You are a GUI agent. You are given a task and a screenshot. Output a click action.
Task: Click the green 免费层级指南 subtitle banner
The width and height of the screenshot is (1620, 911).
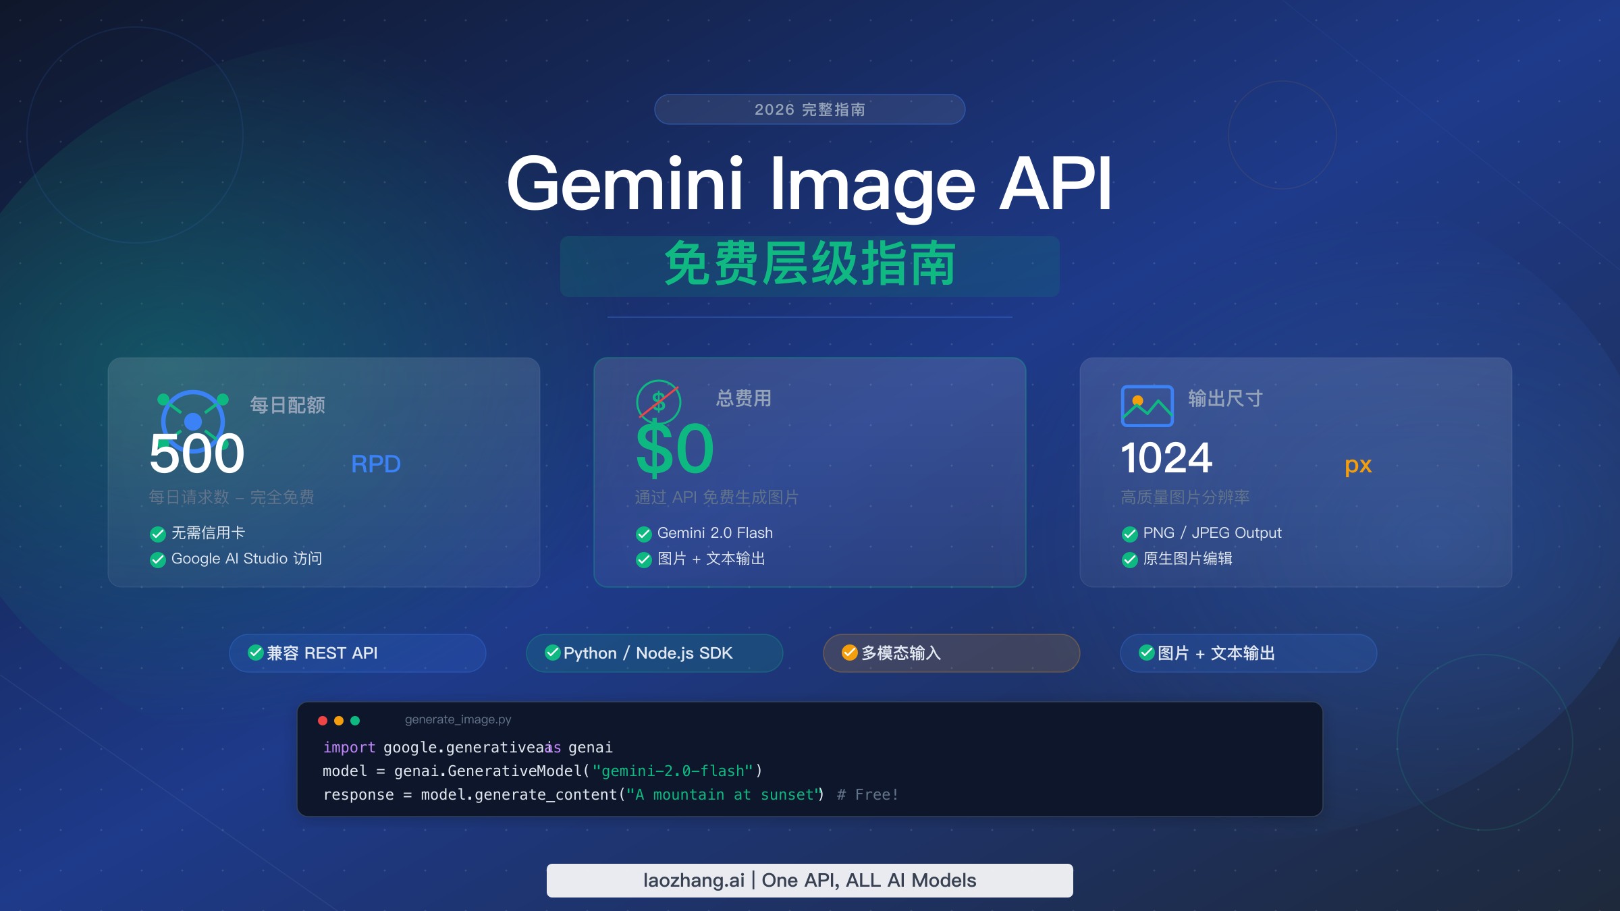pyautogui.click(x=810, y=266)
